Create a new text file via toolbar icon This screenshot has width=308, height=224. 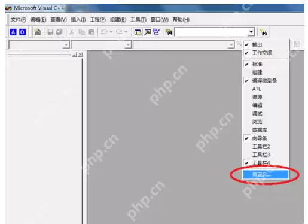[x=38, y=32]
